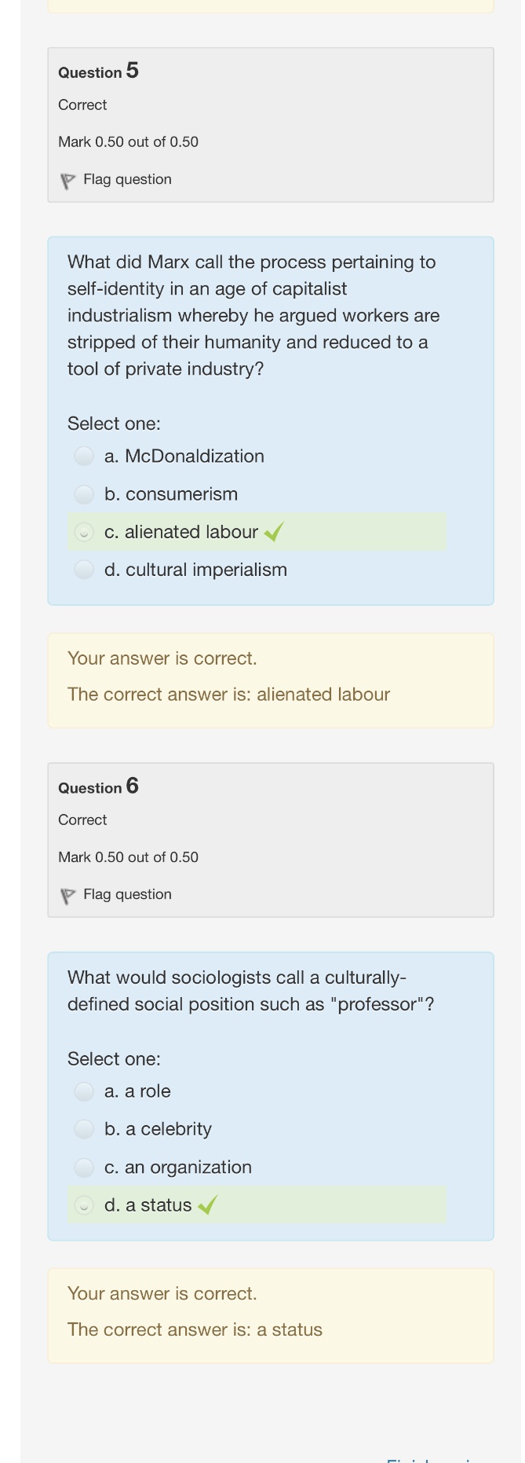Pick the 'a role' radio button
Viewport: 525px width, 1463px height.
pos(84,1091)
